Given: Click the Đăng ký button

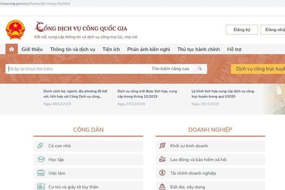Looking at the screenshot, I should 242,30.
